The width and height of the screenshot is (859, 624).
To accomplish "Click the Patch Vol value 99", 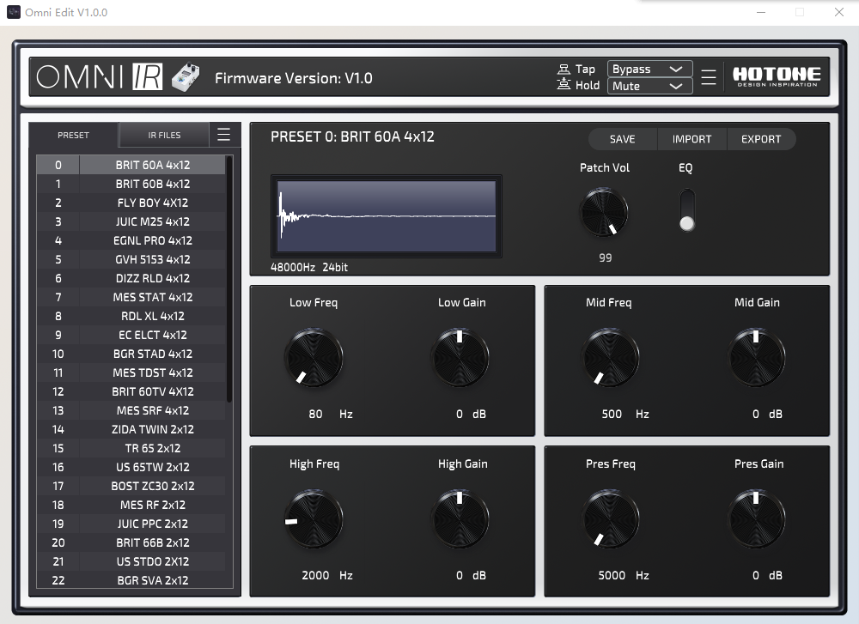I will (x=605, y=257).
